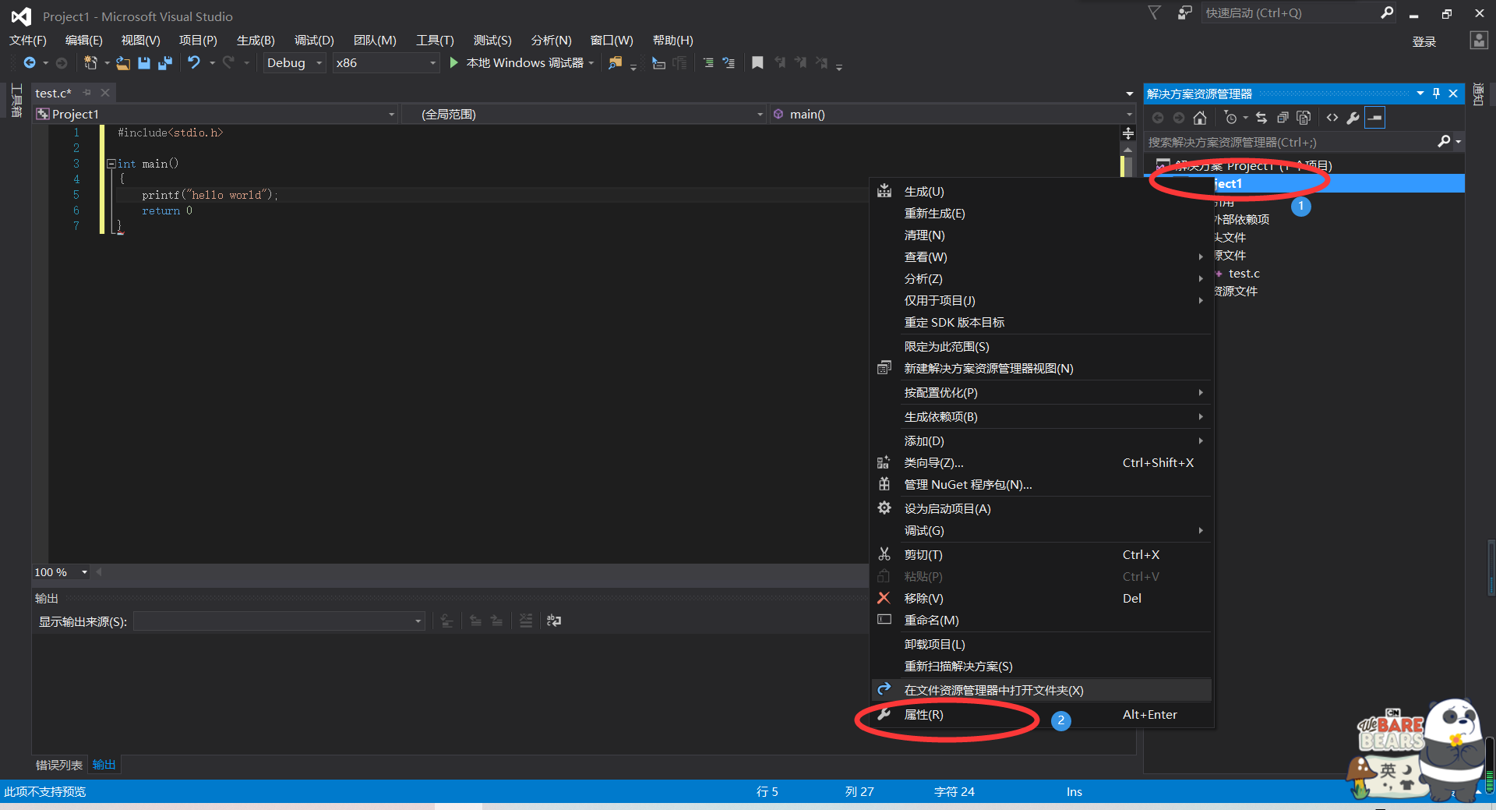Click the editor split window handle
Viewport: 1496px width, 810px height.
(x=1127, y=133)
